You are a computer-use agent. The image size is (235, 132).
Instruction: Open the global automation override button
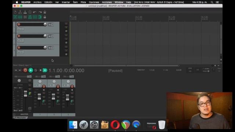(206, 70)
